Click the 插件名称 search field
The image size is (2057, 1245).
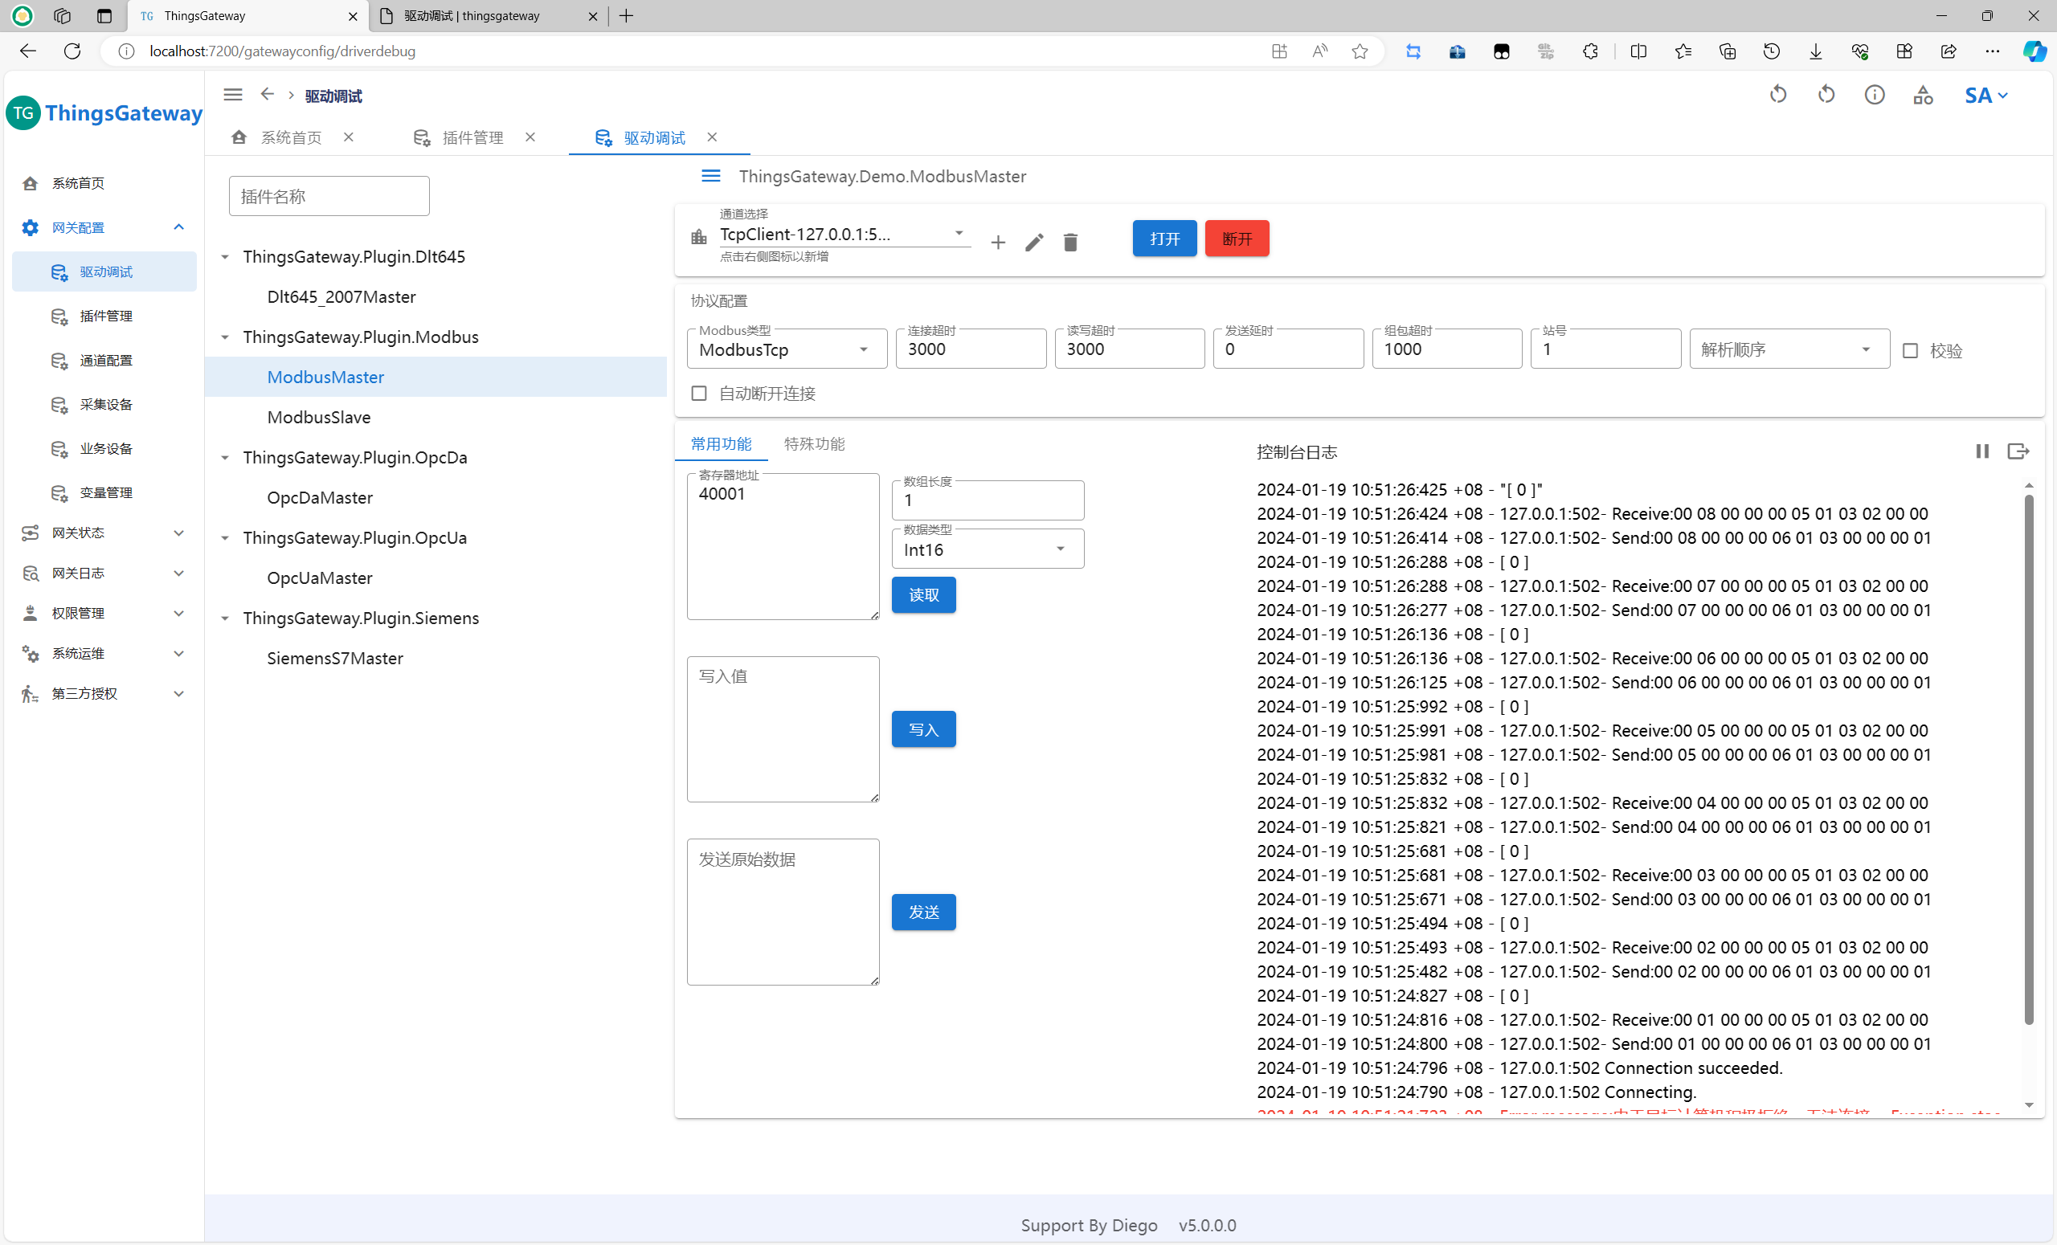point(329,196)
